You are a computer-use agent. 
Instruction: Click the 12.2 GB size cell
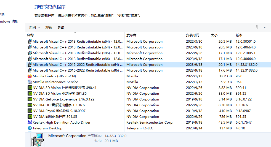pos(225,76)
